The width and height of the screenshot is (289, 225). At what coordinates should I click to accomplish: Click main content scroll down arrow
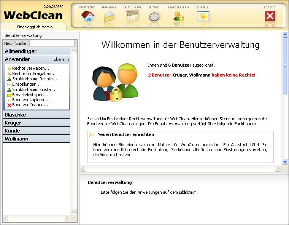(x=285, y=162)
